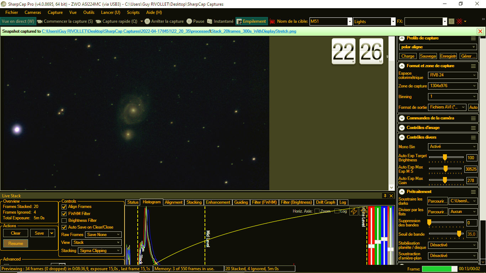Stop capture via Arrêter la capture icon
Screen dimensions: 486x273
point(147,21)
